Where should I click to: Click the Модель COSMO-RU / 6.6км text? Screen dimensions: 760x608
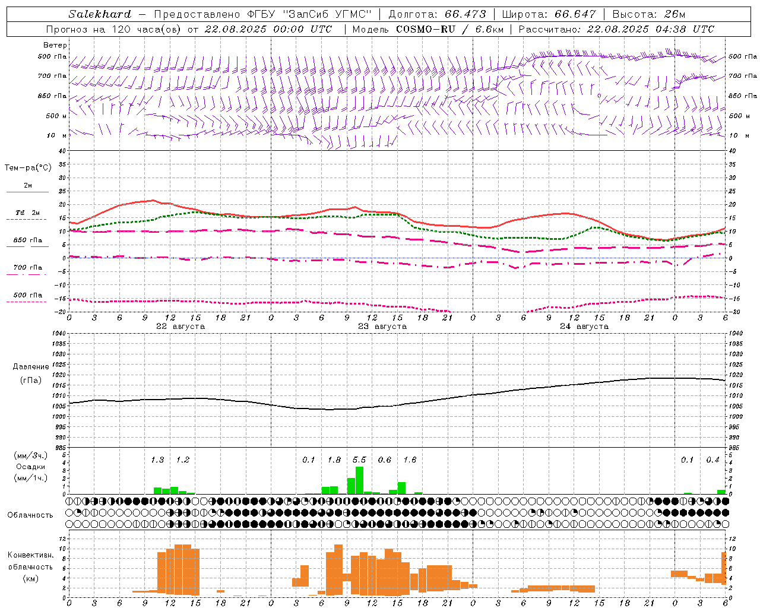pyautogui.click(x=427, y=29)
